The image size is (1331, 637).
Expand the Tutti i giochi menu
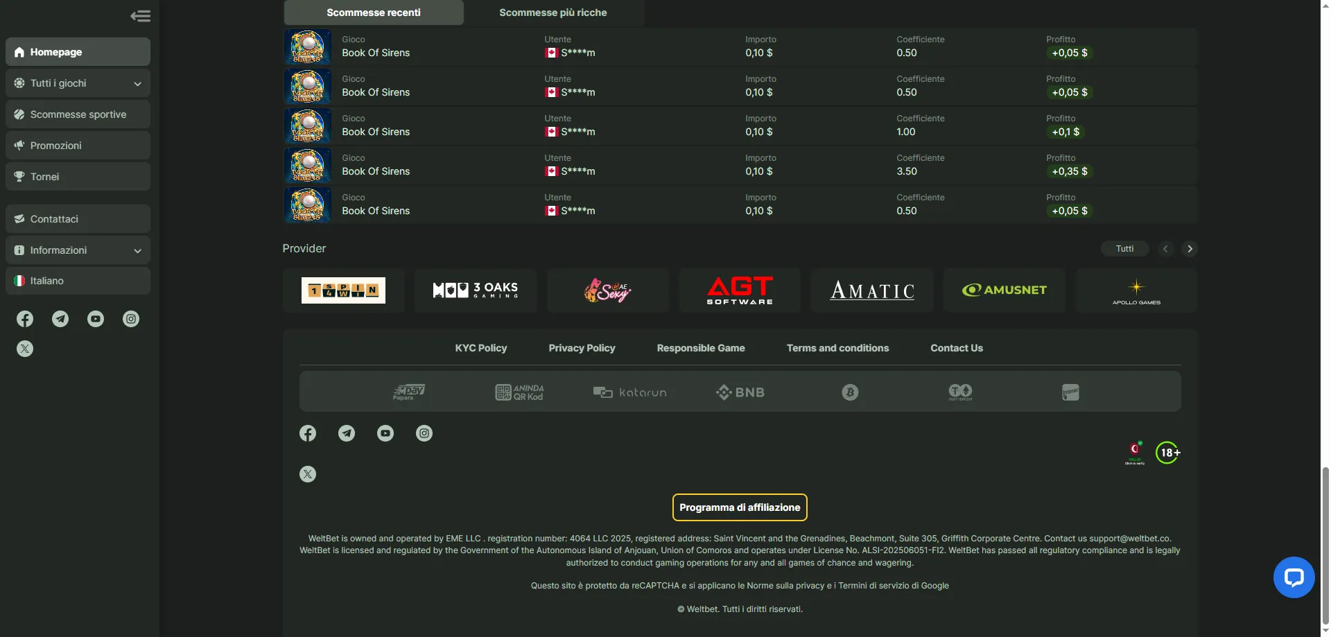pos(78,83)
